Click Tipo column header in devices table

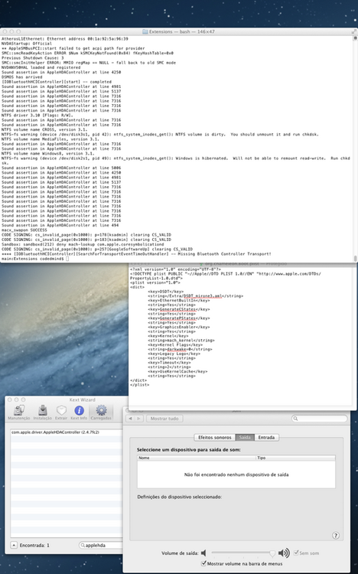coord(295,458)
